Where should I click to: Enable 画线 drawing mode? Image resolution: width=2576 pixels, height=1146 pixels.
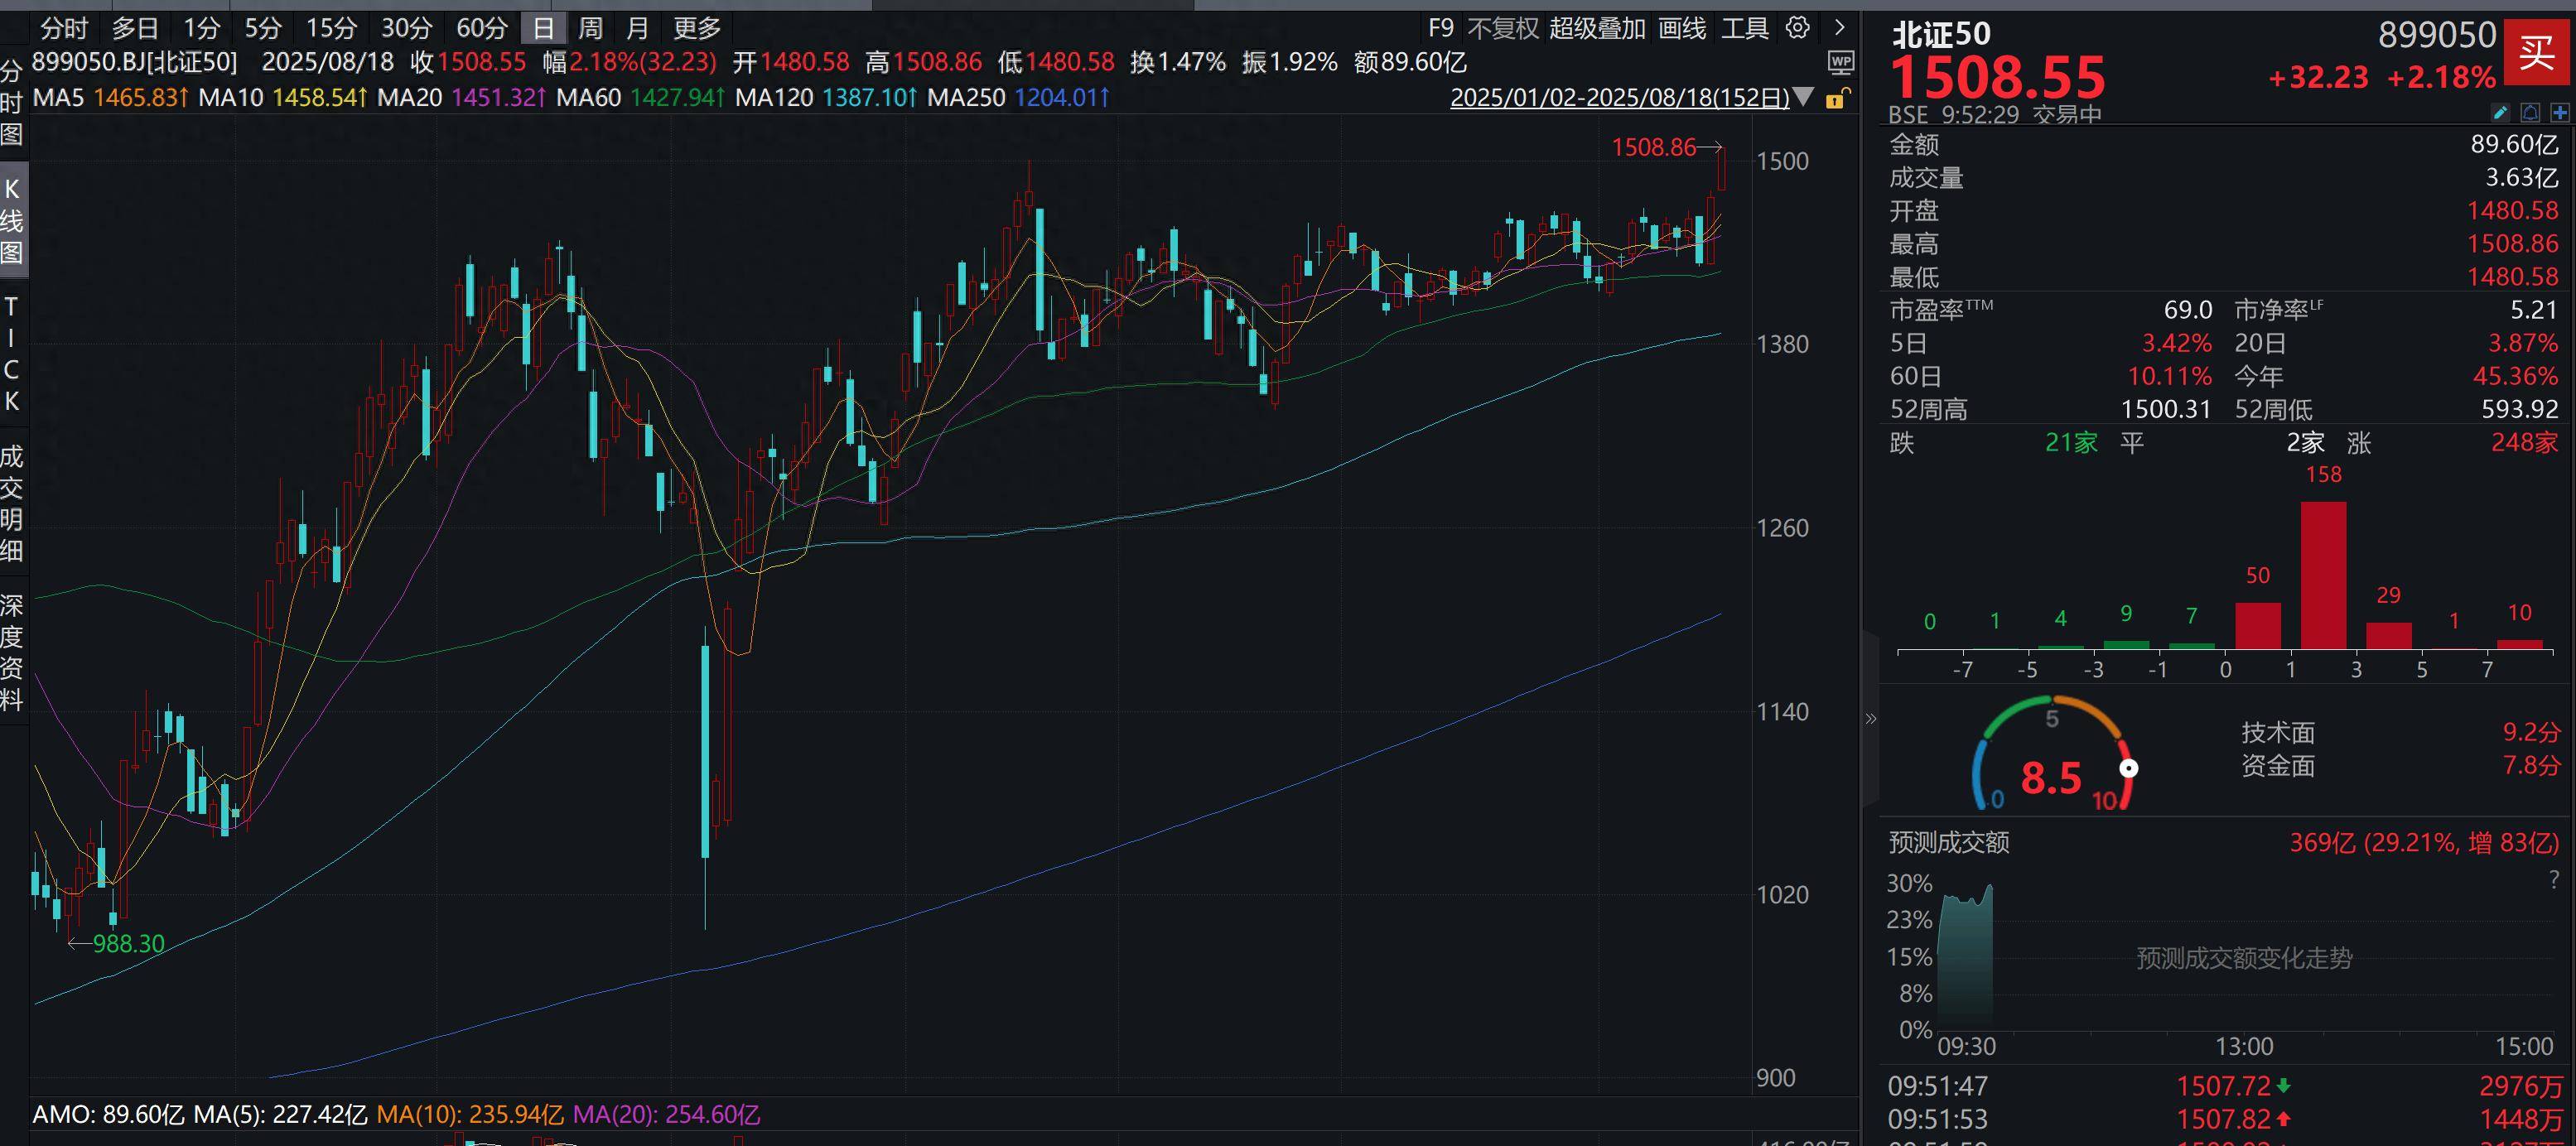click(x=1684, y=28)
